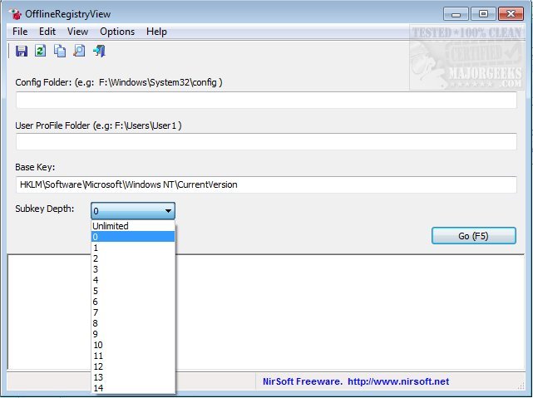Click the Copy Selected Items icon
Screen dimensions: 533x398
coord(60,52)
